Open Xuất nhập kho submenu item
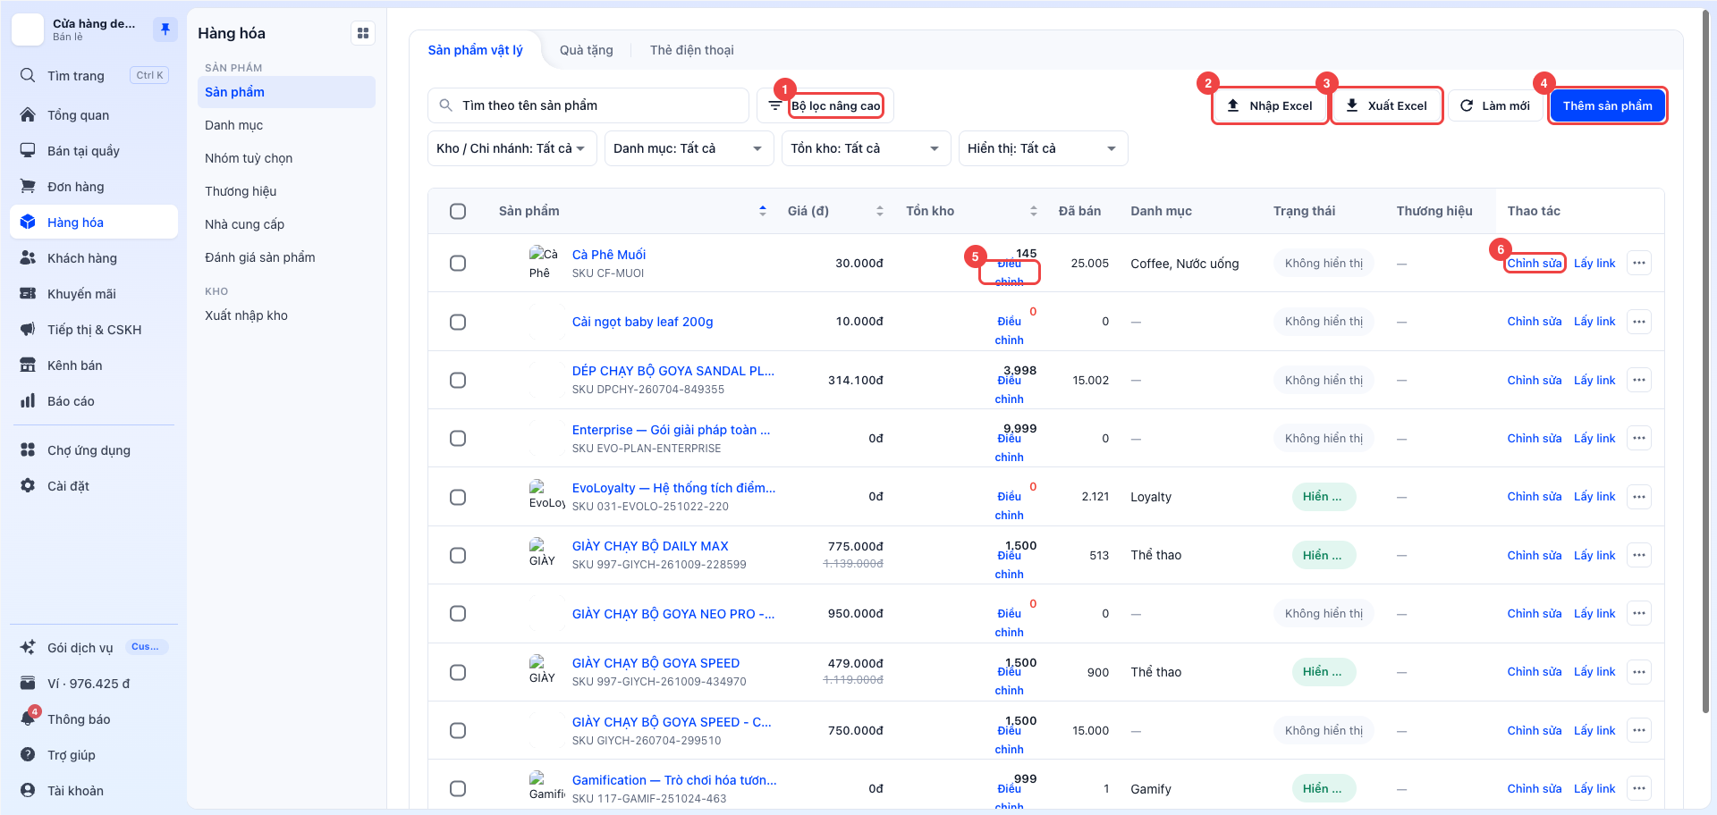This screenshot has height=815, width=1717. (x=286, y=315)
